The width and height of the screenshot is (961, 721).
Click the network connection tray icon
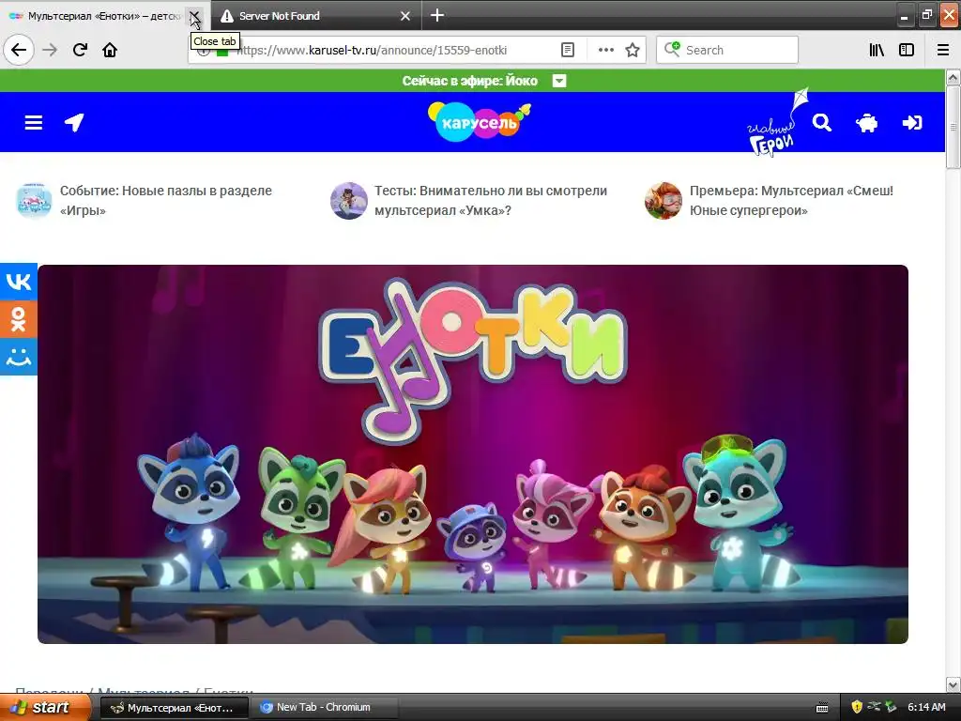[x=874, y=707]
